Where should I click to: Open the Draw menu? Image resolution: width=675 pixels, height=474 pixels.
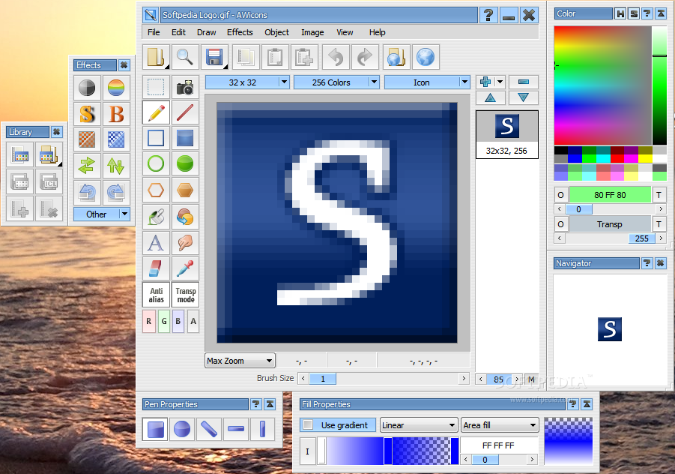pos(206,32)
